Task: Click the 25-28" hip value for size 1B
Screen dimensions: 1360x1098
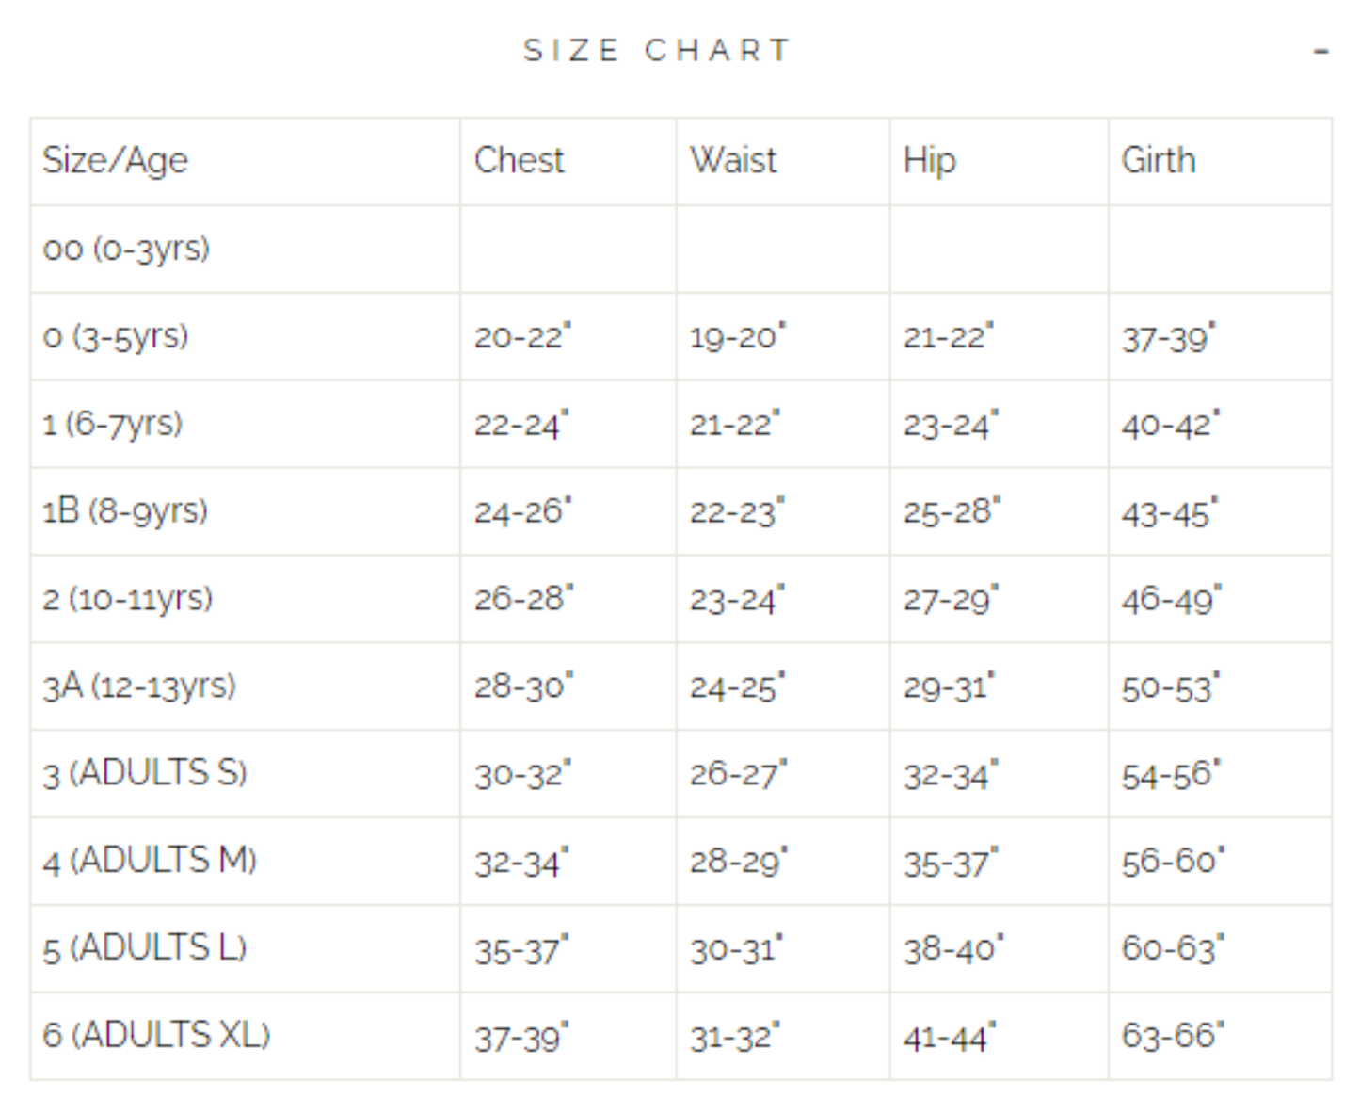Action: (952, 512)
